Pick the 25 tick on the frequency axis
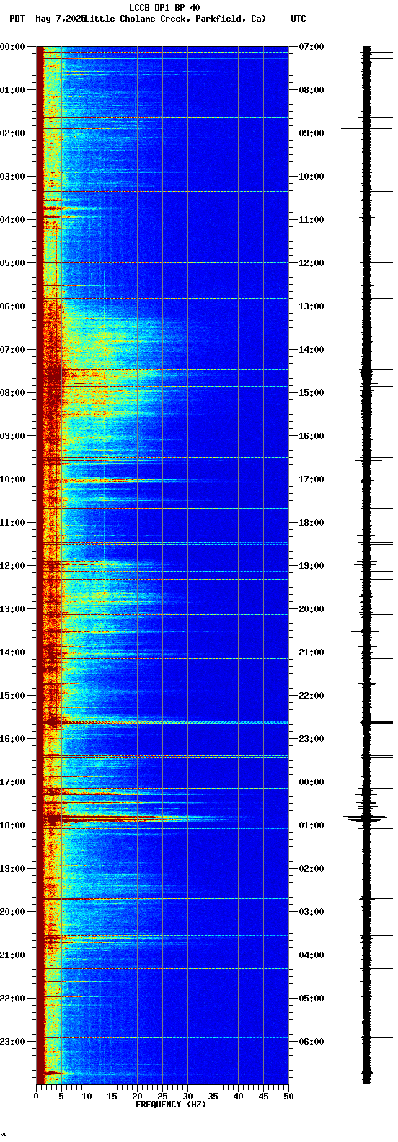 coord(162,1097)
